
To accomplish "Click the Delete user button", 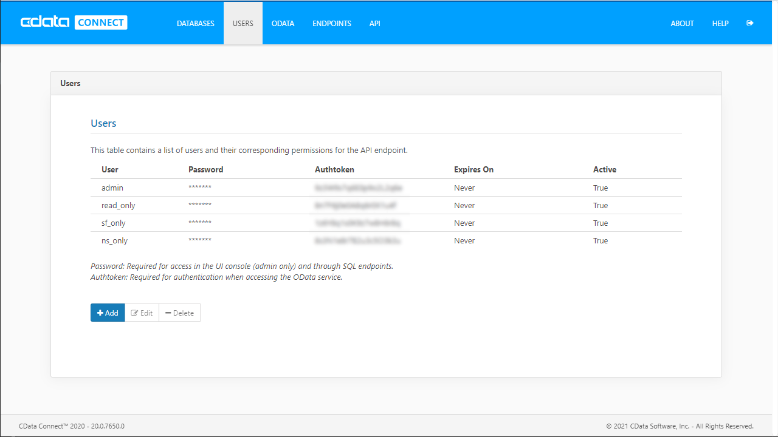I will click(x=179, y=313).
